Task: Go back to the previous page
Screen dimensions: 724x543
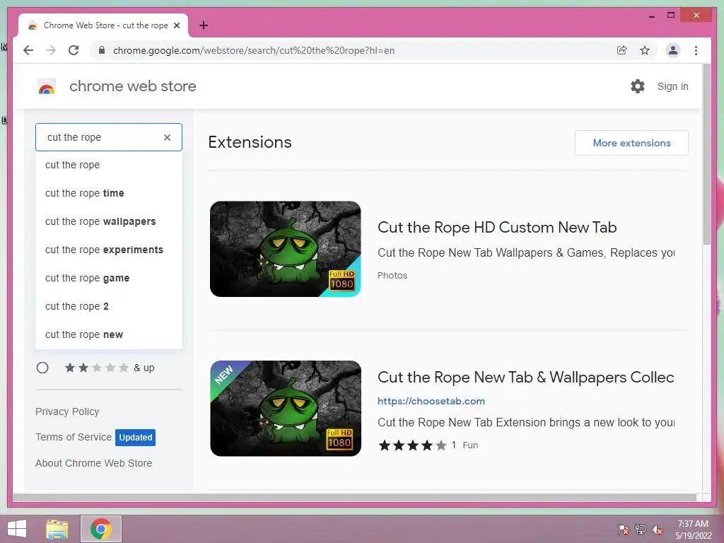Action: (28, 50)
